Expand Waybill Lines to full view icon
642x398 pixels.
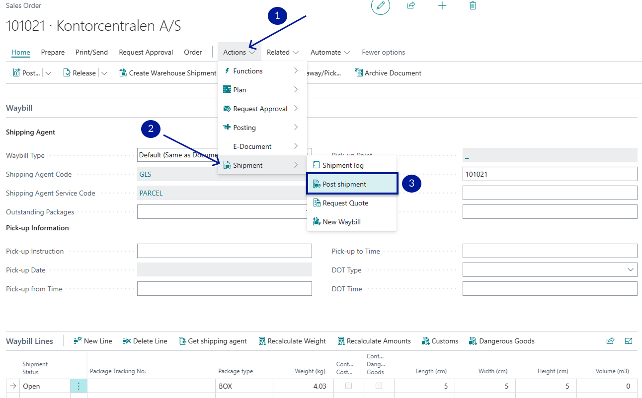628,341
